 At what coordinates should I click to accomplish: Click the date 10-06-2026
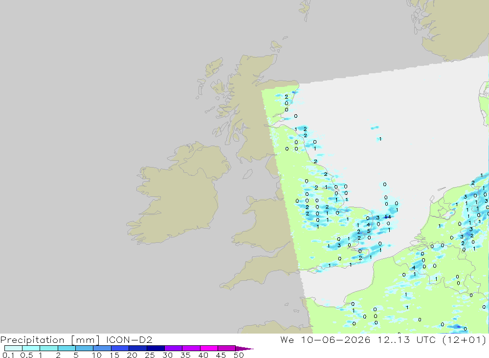click(x=335, y=339)
